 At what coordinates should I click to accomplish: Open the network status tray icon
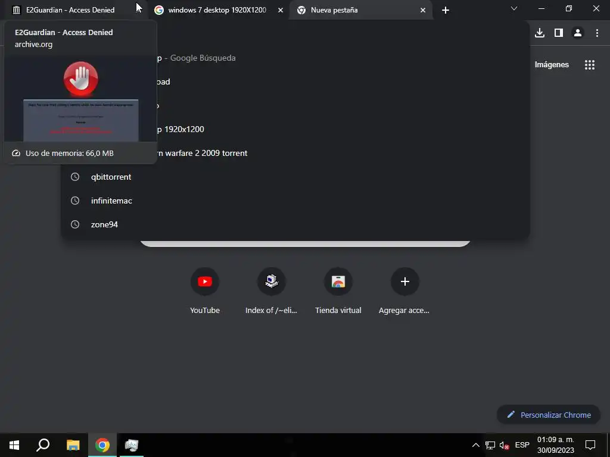(490, 445)
